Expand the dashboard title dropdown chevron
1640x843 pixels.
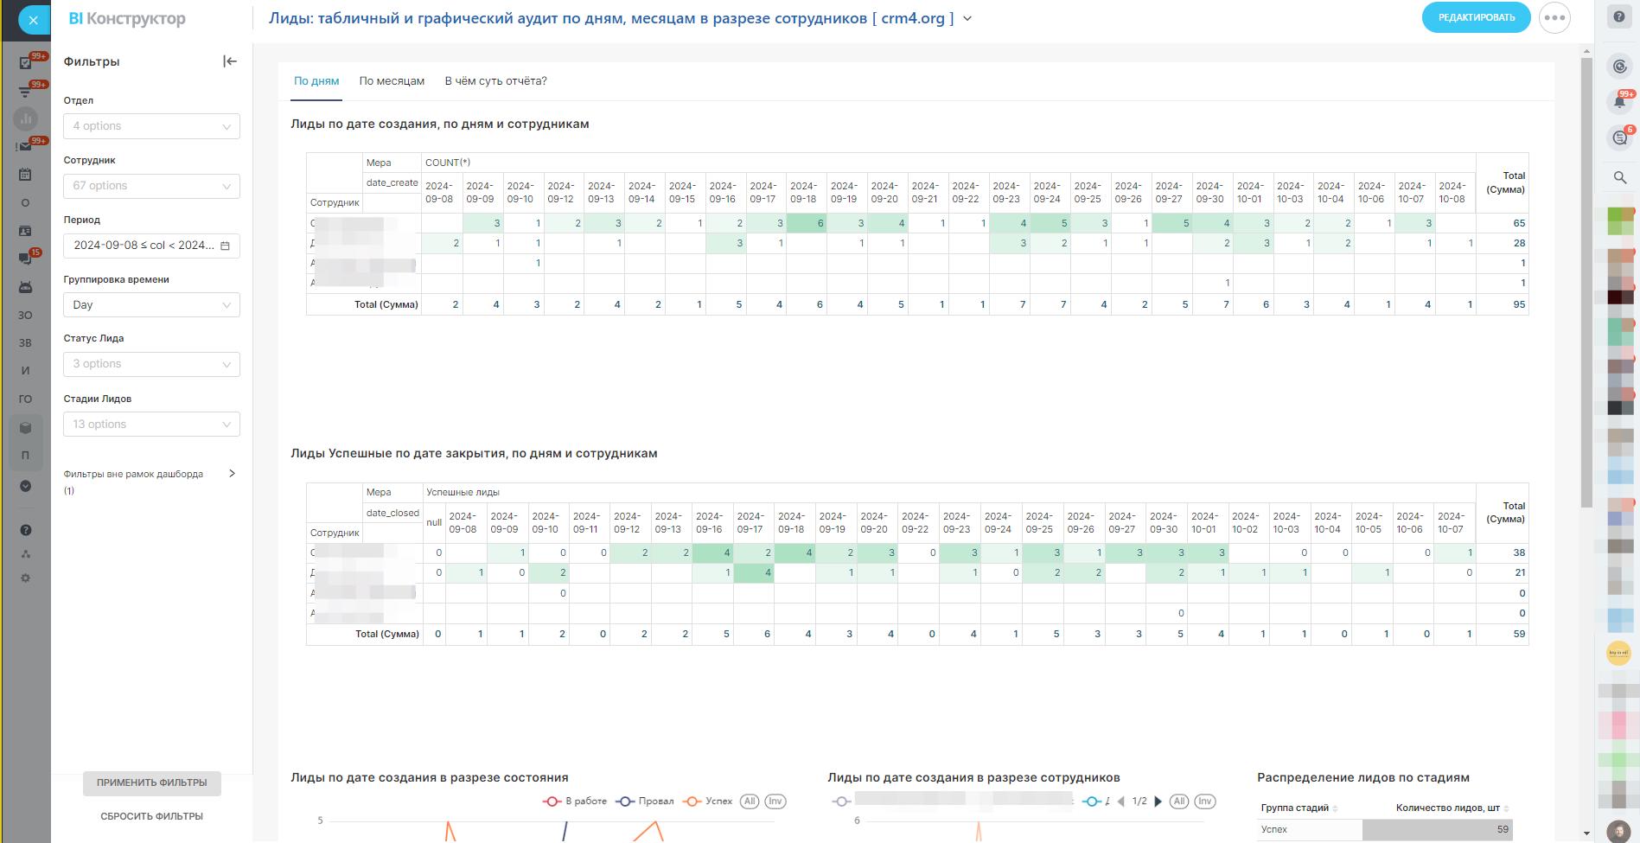point(967,18)
